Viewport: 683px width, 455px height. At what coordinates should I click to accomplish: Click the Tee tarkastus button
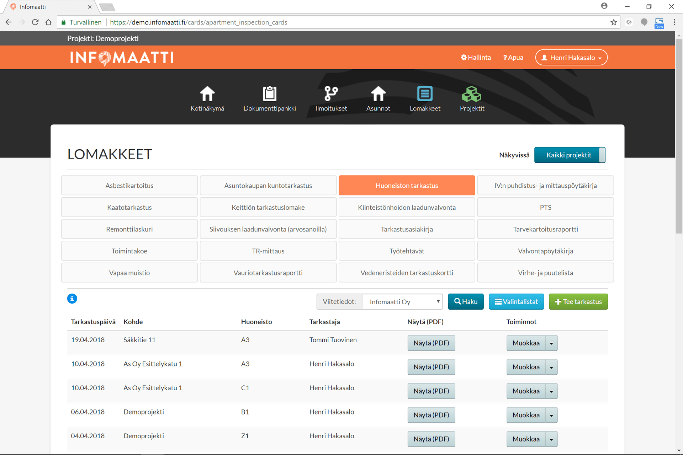tap(578, 302)
